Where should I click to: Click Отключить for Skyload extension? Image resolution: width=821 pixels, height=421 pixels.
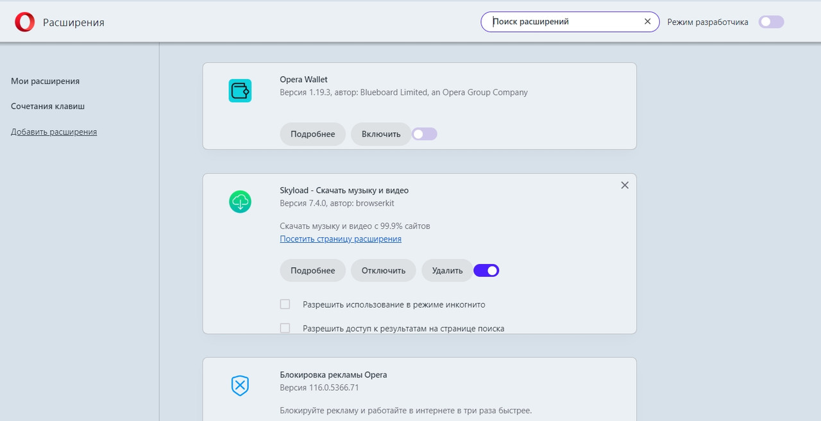[x=384, y=270]
